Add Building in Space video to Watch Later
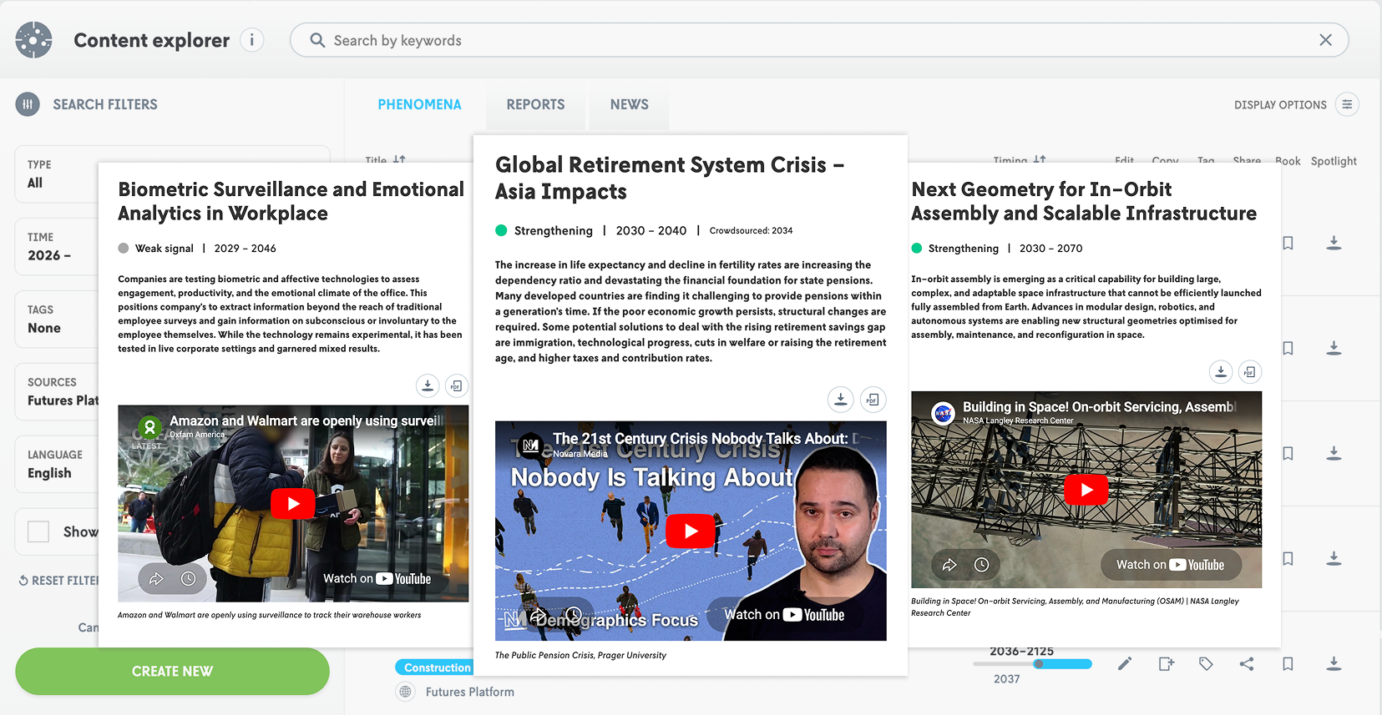 point(982,565)
